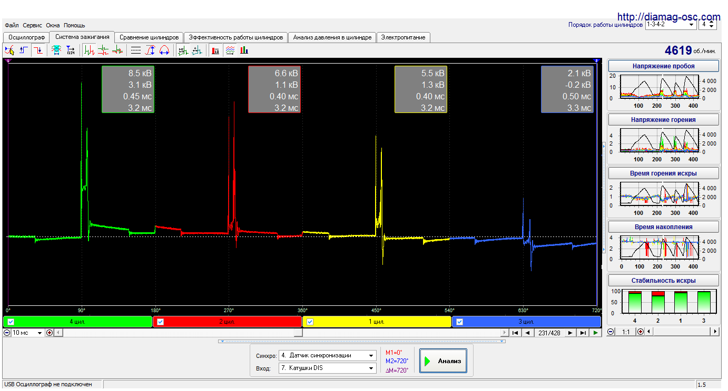The image size is (728, 391).
Task: Jump to the last frame
Action: (583, 333)
